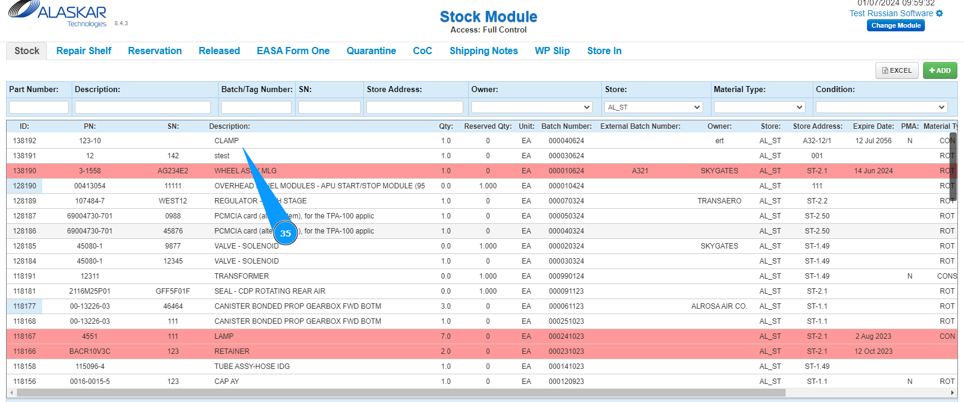Click the Alaskar Technologies logo
Viewport: 964px width, 402px height.
[58, 14]
